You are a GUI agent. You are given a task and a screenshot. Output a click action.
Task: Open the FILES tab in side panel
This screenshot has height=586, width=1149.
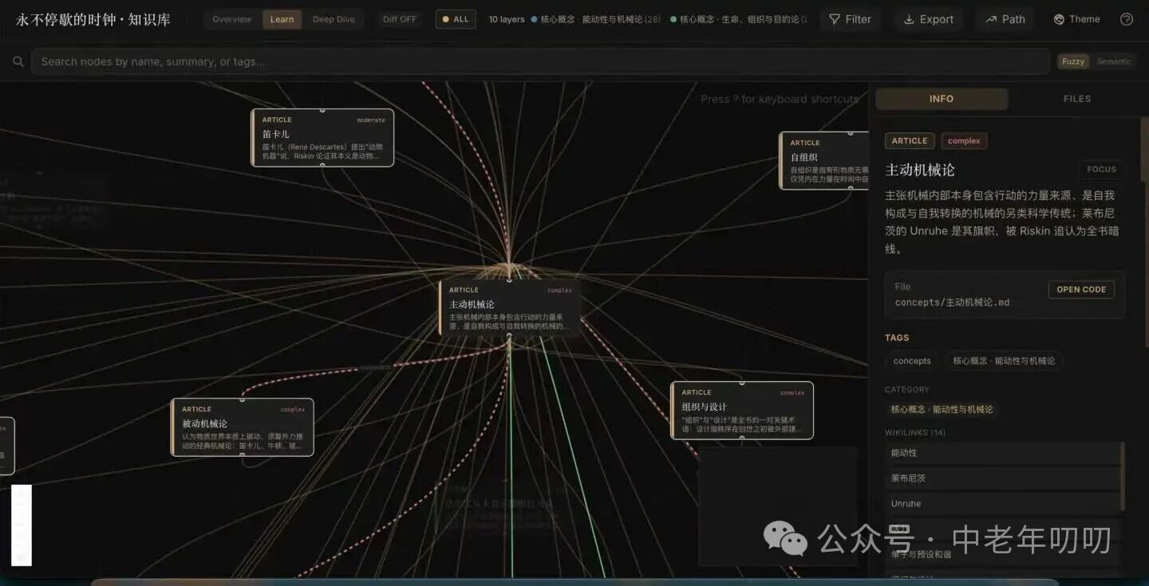pyautogui.click(x=1076, y=99)
